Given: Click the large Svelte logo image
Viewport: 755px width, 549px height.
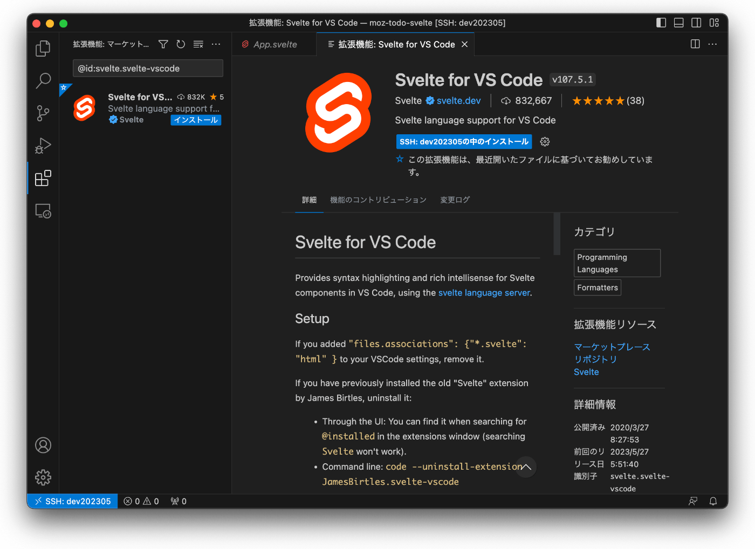Looking at the screenshot, I should coord(339,113).
